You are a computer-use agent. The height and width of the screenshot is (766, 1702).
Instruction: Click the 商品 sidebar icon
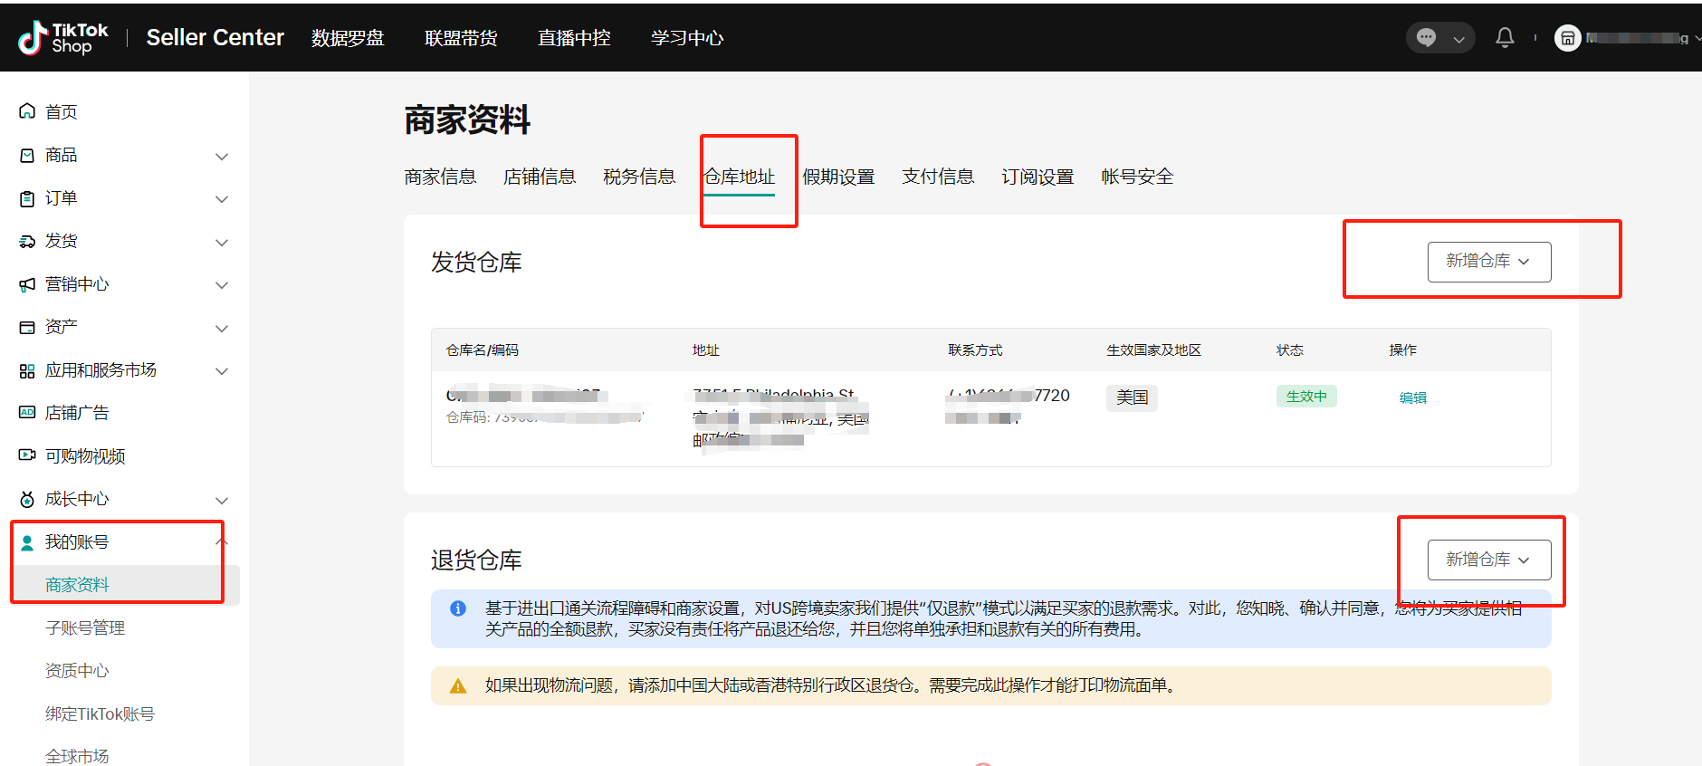[x=27, y=155]
